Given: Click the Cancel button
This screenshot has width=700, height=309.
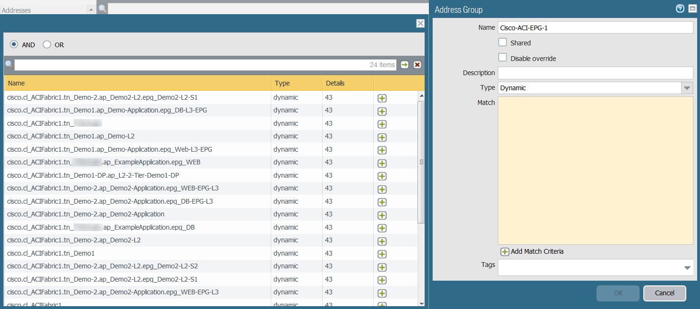Looking at the screenshot, I should tap(664, 293).
